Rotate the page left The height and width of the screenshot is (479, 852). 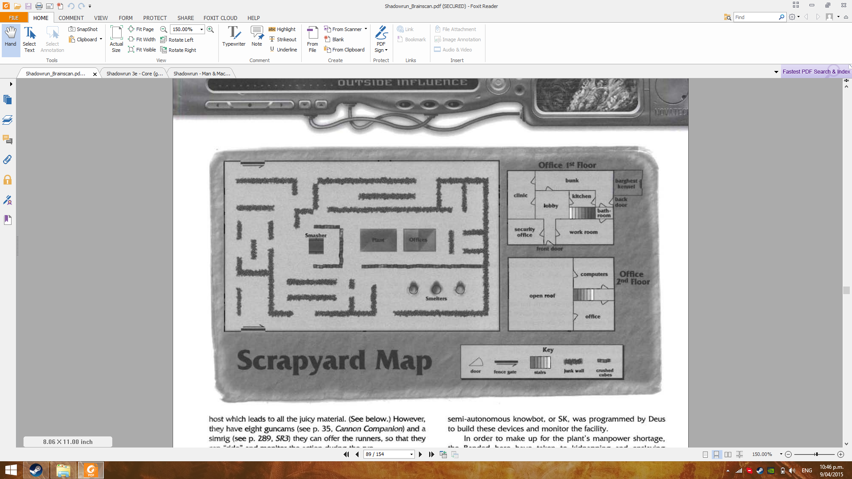(177, 40)
